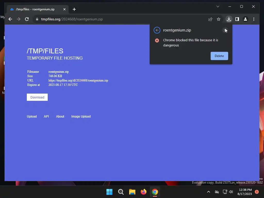This screenshot has height=198, width=264.
Task: Click Chrome icon in taskbar
Action: tap(155, 192)
